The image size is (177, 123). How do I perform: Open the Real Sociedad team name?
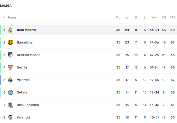coord(28,105)
